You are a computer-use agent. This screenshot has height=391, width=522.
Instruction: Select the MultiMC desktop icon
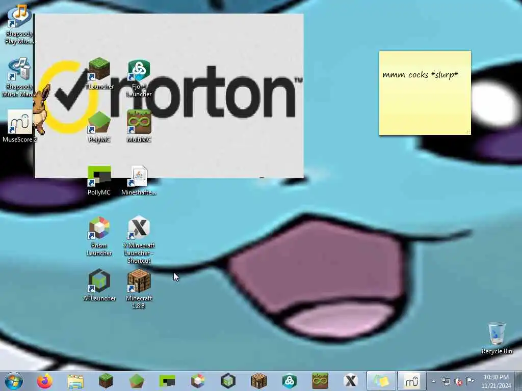point(139,127)
